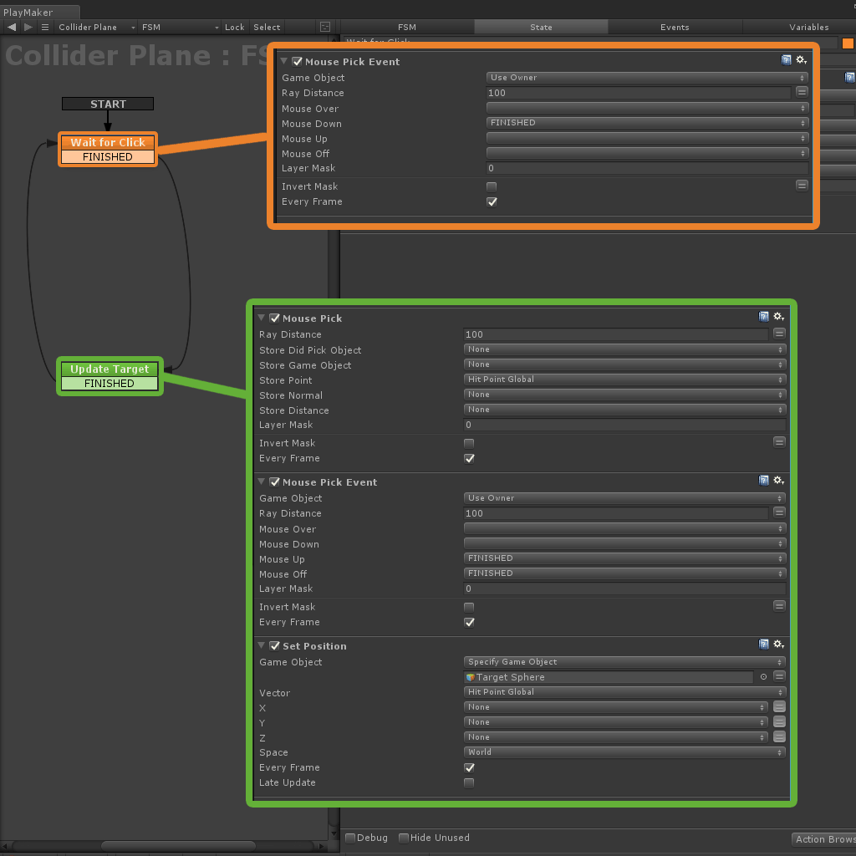Image resolution: width=856 pixels, height=856 pixels.
Task: Click the forward arrow in PlayMaker toolbar
Action: click(x=28, y=27)
